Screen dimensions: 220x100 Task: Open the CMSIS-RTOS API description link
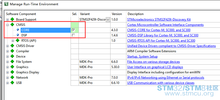click(161, 41)
